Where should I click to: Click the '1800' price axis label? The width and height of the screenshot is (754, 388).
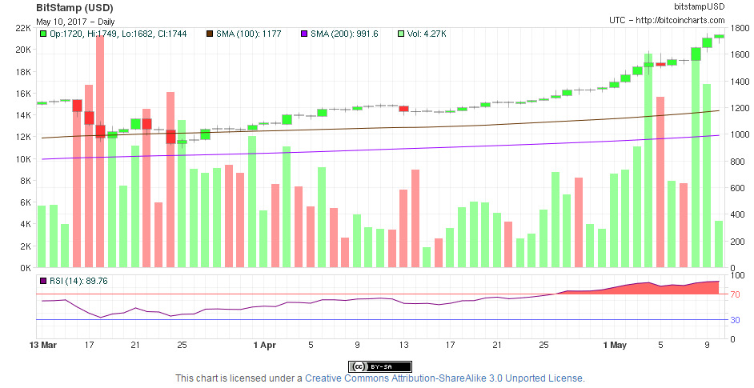point(740,28)
